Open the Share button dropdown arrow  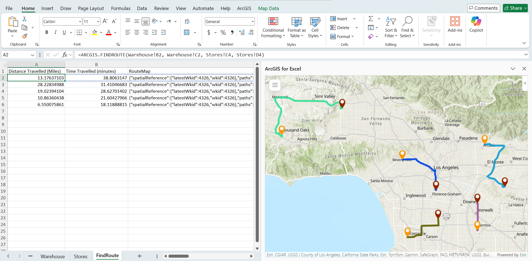tap(525, 8)
